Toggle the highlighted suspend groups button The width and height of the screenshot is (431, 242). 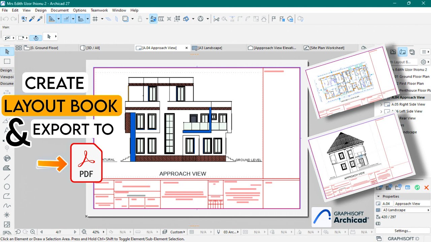point(153,19)
